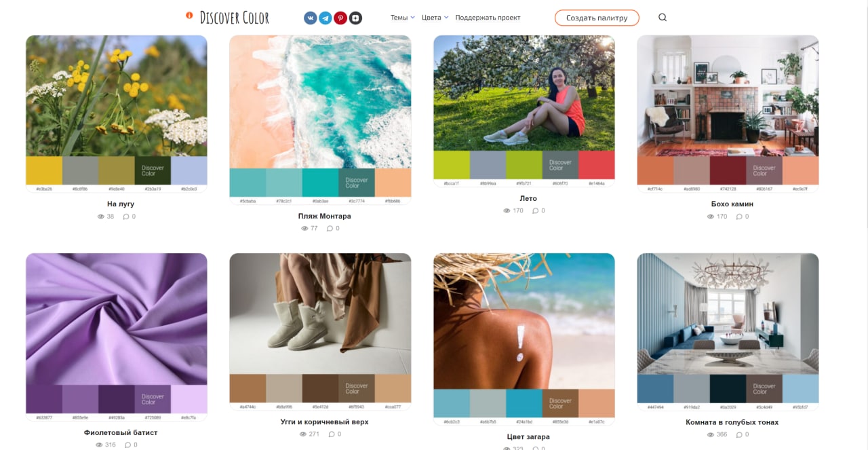This screenshot has height=450, width=868.
Task: Open Поддержать проект menu item
Action: coord(488,18)
